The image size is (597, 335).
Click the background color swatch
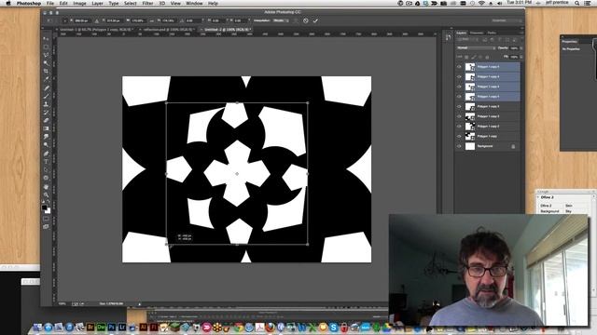[48, 211]
